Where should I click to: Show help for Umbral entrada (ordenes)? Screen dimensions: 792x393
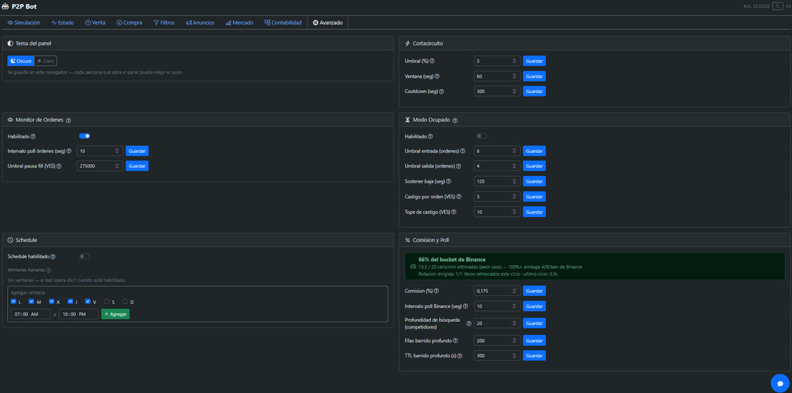[464, 151]
